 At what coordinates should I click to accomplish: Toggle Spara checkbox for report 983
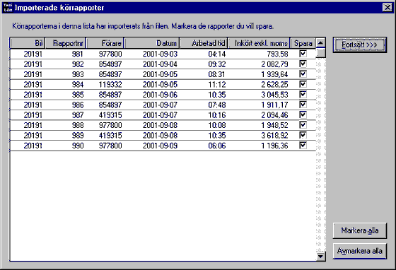click(303, 74)
